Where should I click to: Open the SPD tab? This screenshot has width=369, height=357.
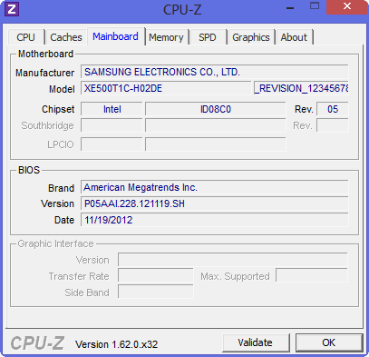tap(208, 37)
